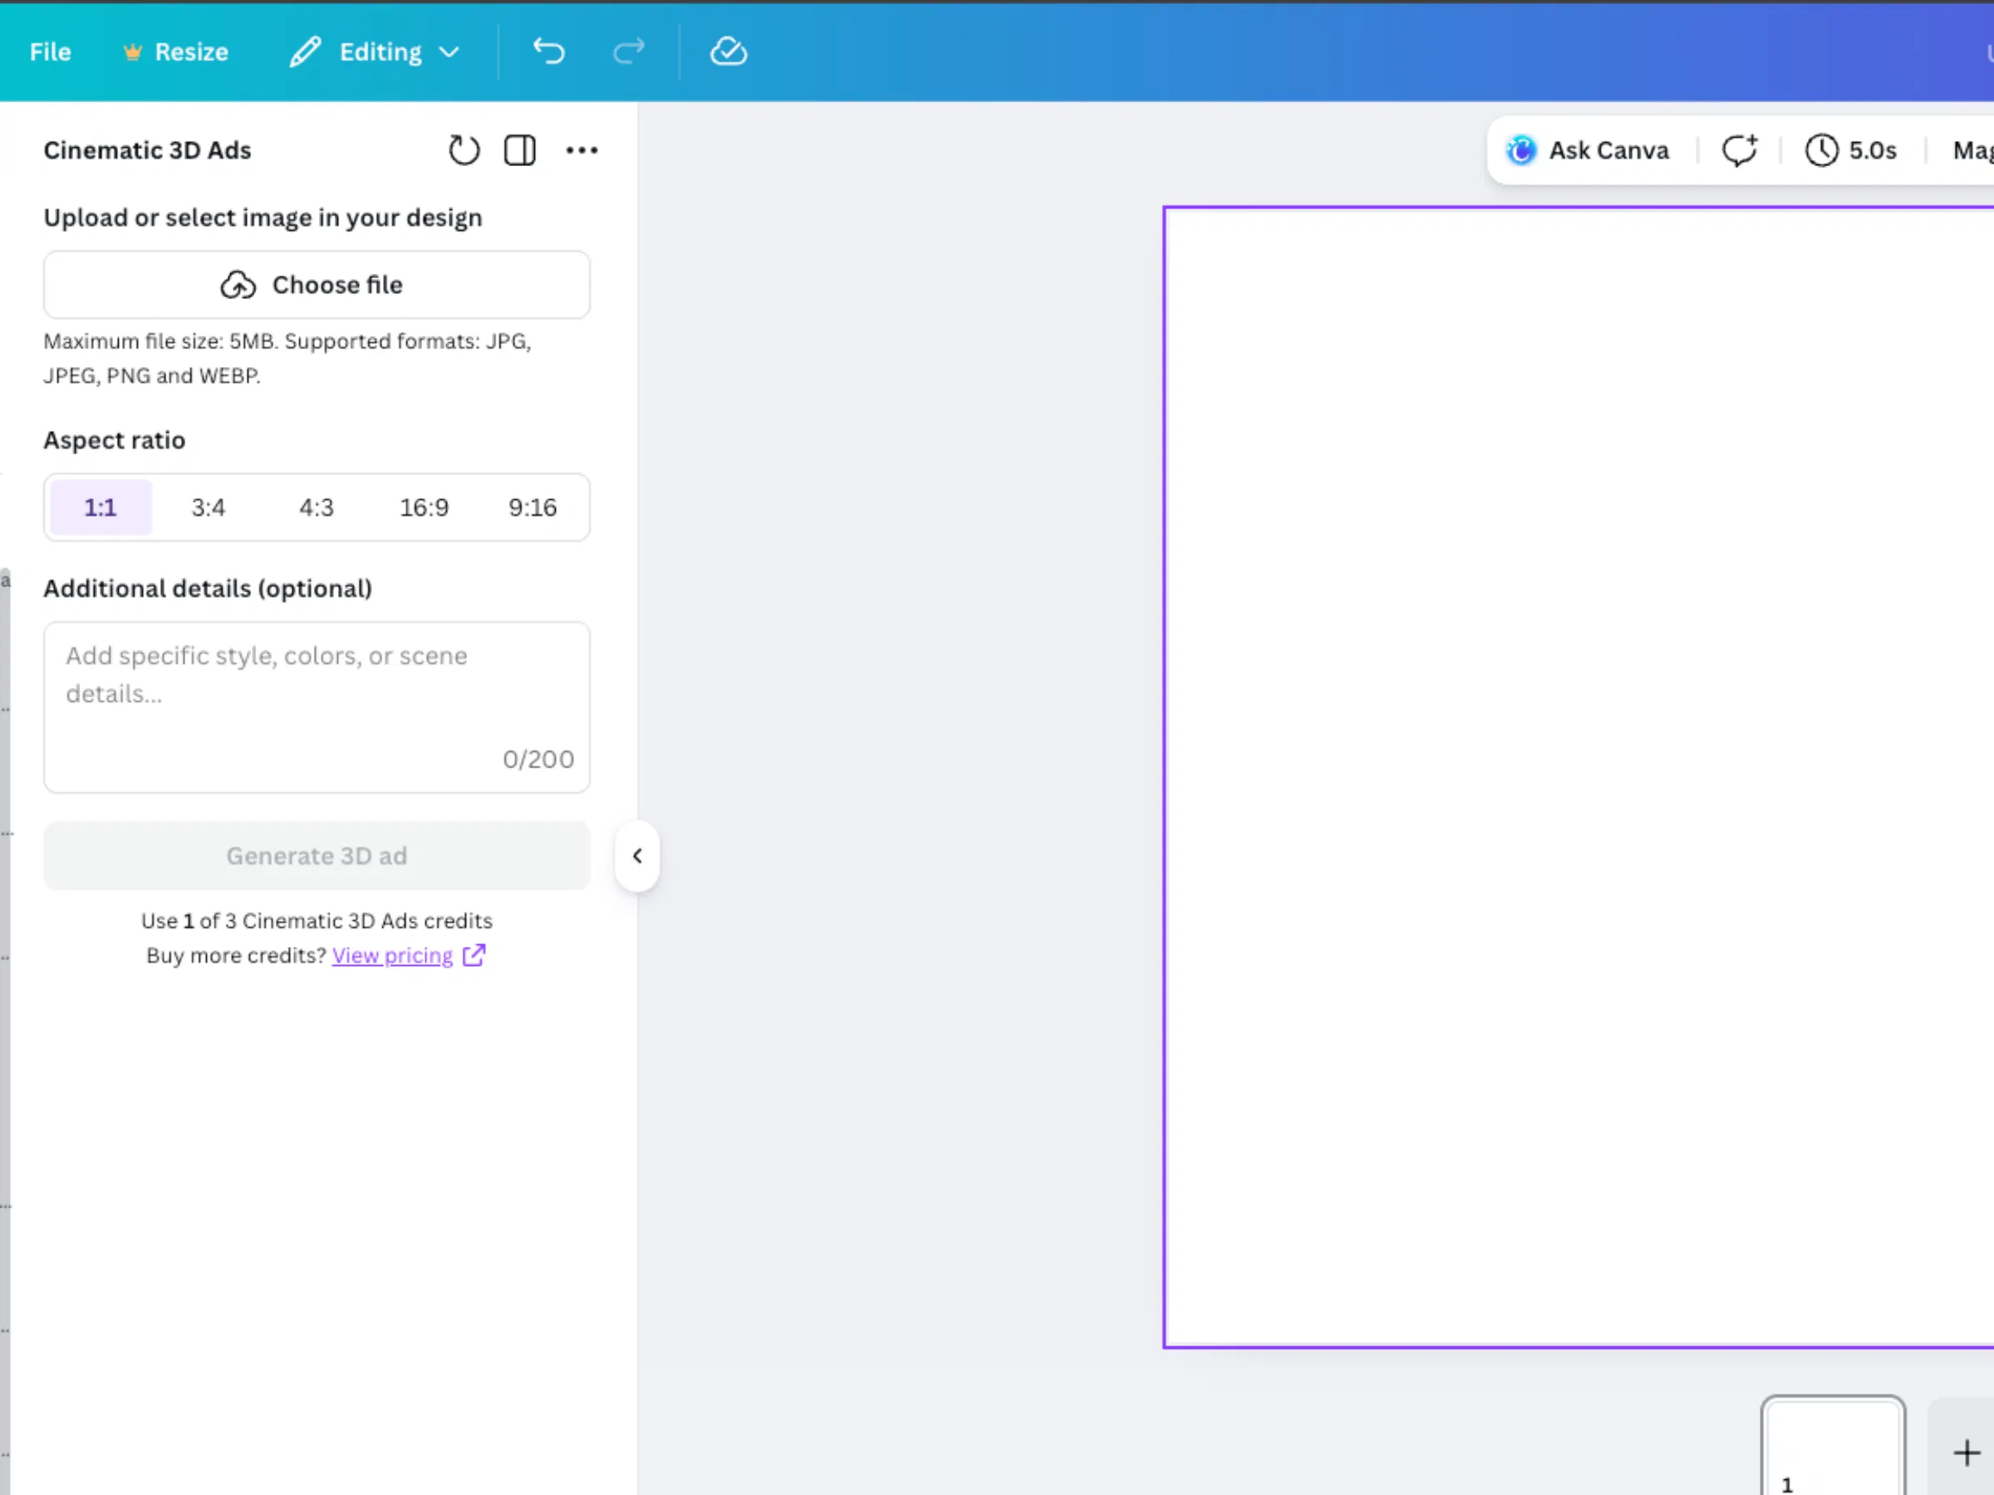Screen dimensions: 1994x1495
Task: Click the Aspect ratio heading
Action: (x=115, y=439)
